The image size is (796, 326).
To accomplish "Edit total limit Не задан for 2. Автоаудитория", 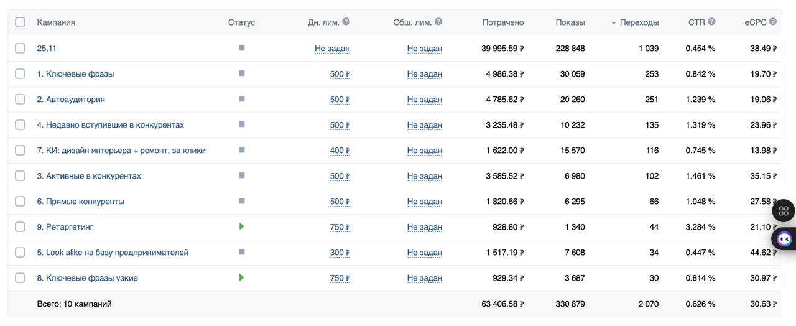I will (425, 99).
